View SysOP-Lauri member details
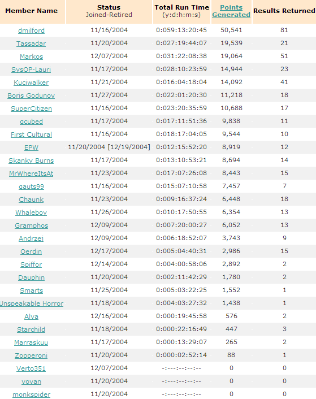Image resolution: width=316 pixels, height=399 pixels. (x=31, y=70)
